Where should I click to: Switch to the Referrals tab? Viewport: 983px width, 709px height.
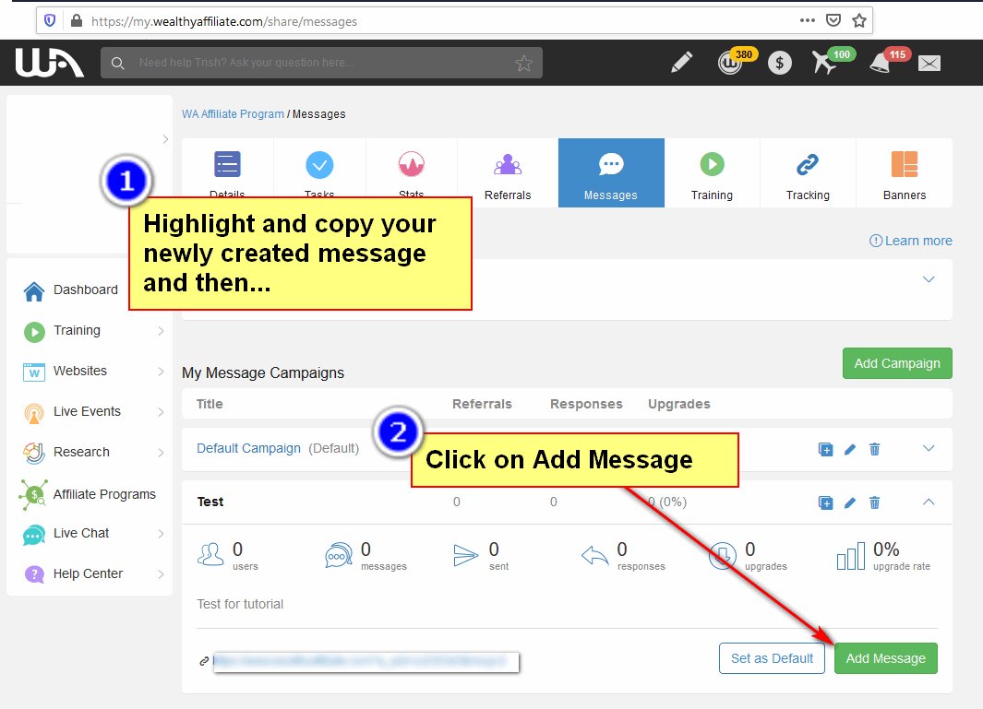coord(508,172)
